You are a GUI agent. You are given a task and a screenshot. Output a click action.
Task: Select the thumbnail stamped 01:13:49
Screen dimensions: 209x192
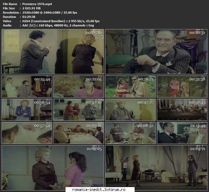click(x=182, y=133)
